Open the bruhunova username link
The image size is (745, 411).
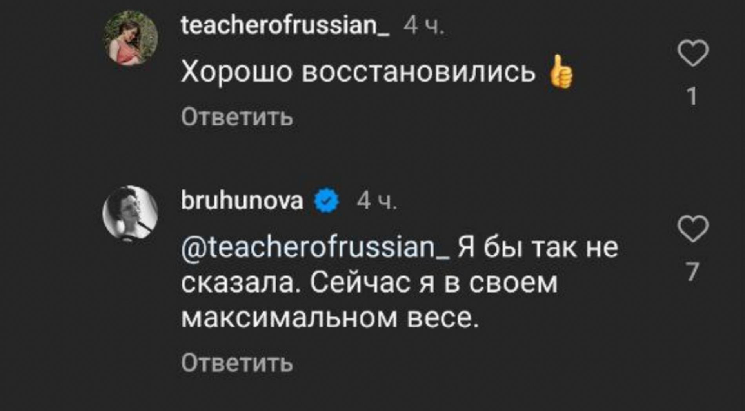(242, 201)
